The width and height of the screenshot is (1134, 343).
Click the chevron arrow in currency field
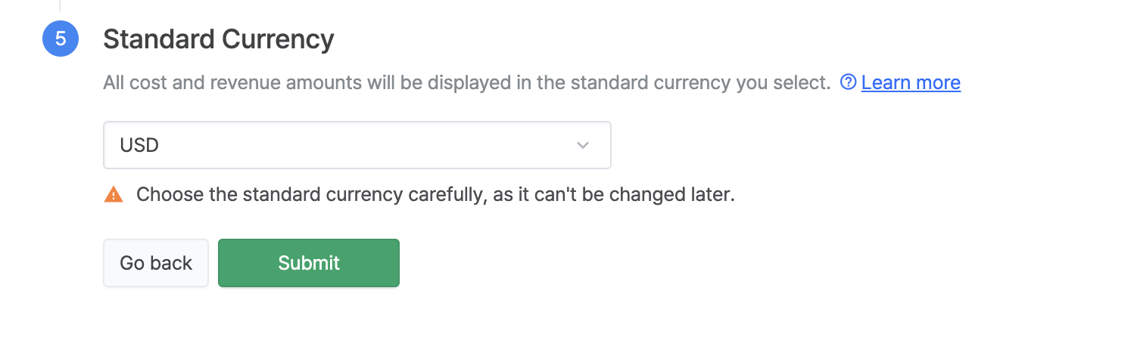[583, 145]
